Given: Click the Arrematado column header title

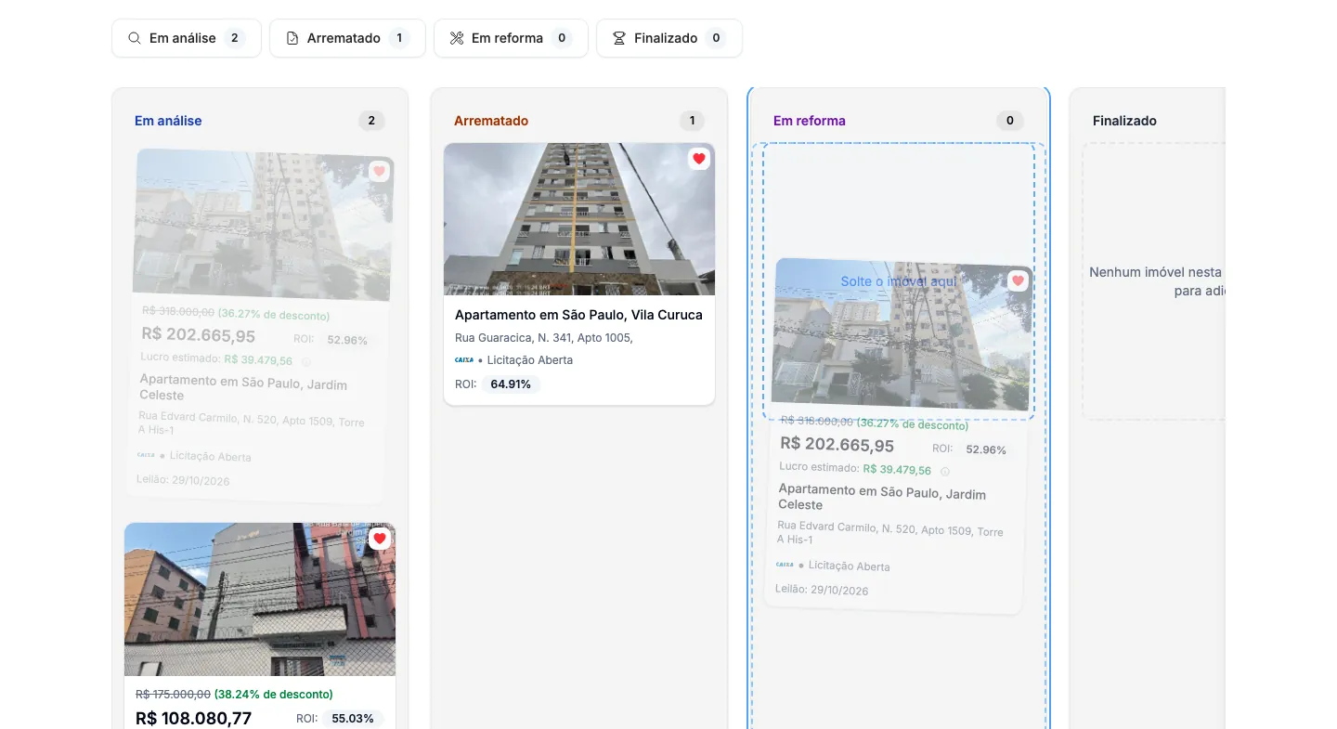Looking at the screenshot, I should (x=491, y=121).
